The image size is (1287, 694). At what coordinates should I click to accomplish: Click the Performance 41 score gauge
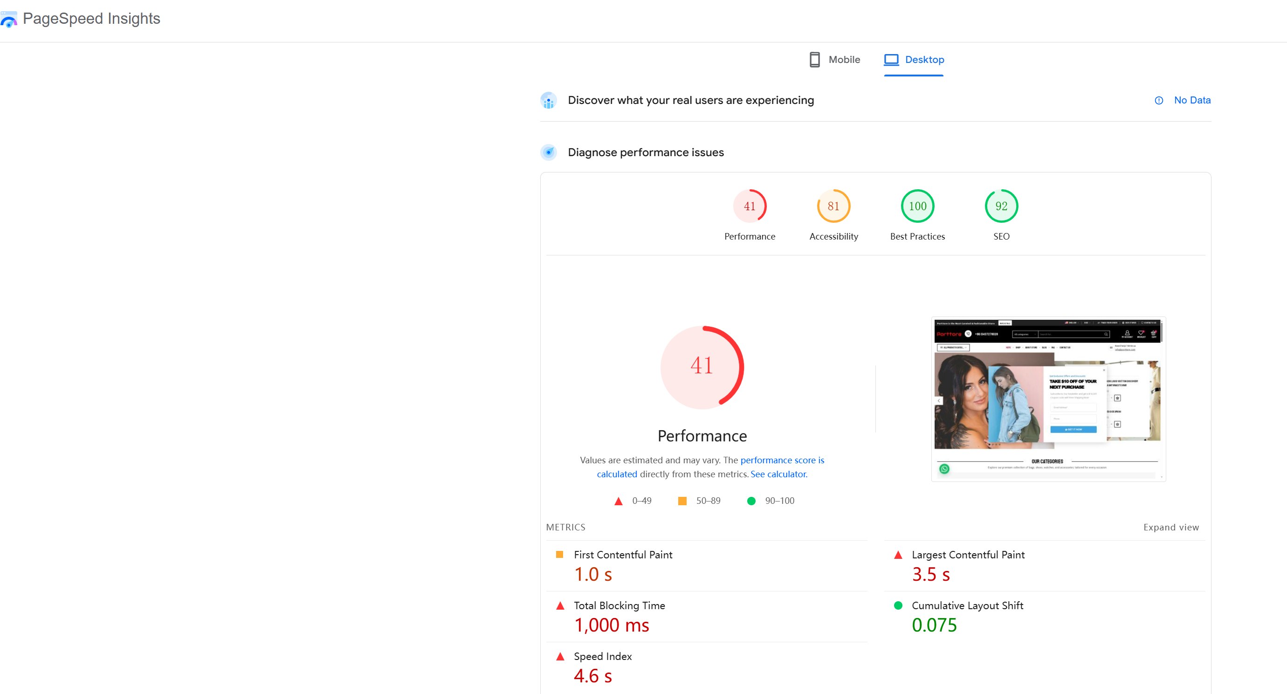(x=750, y=206)
